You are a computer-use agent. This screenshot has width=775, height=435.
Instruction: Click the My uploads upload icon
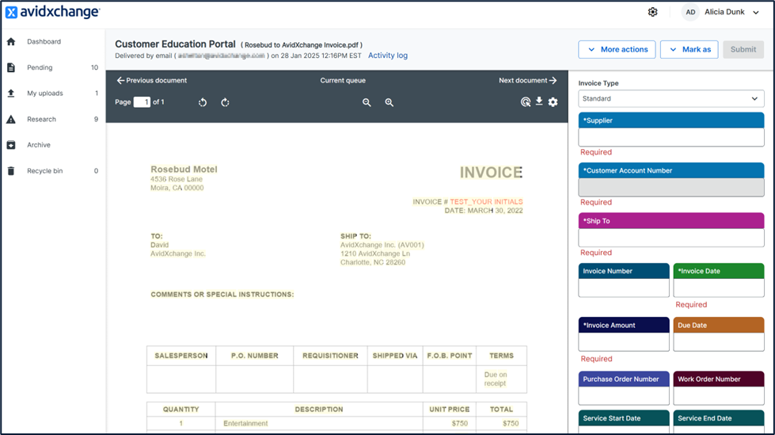pyautogui.click(x=11, y=93)
